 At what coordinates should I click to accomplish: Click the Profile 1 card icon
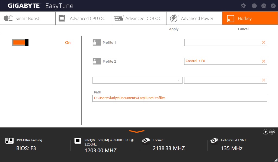97,42
